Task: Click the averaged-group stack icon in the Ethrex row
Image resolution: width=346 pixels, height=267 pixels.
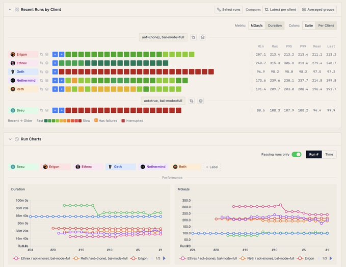Action: [47, 63]
